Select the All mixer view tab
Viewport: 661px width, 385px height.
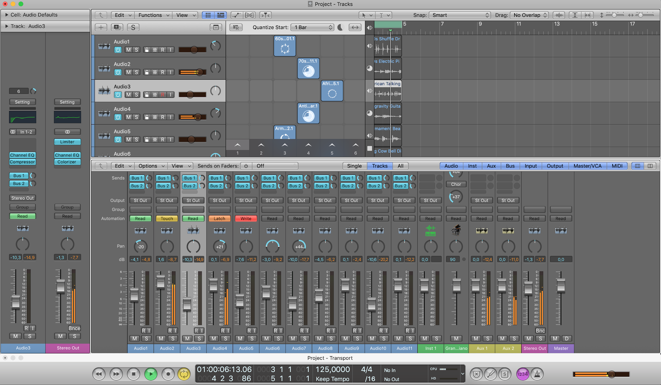(x=401, y=166)
